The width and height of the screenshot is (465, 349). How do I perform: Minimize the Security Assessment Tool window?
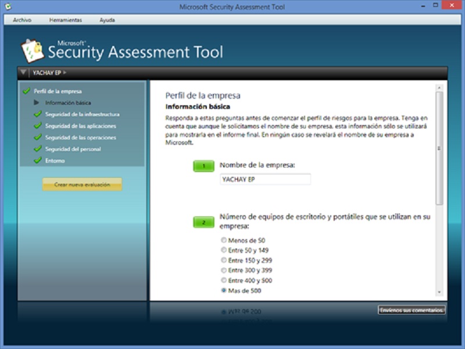pos(423,6)
